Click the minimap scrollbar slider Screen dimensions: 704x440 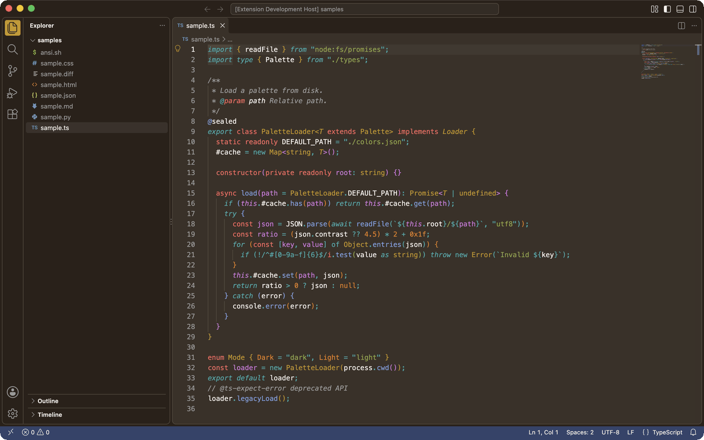pos(698,50)
